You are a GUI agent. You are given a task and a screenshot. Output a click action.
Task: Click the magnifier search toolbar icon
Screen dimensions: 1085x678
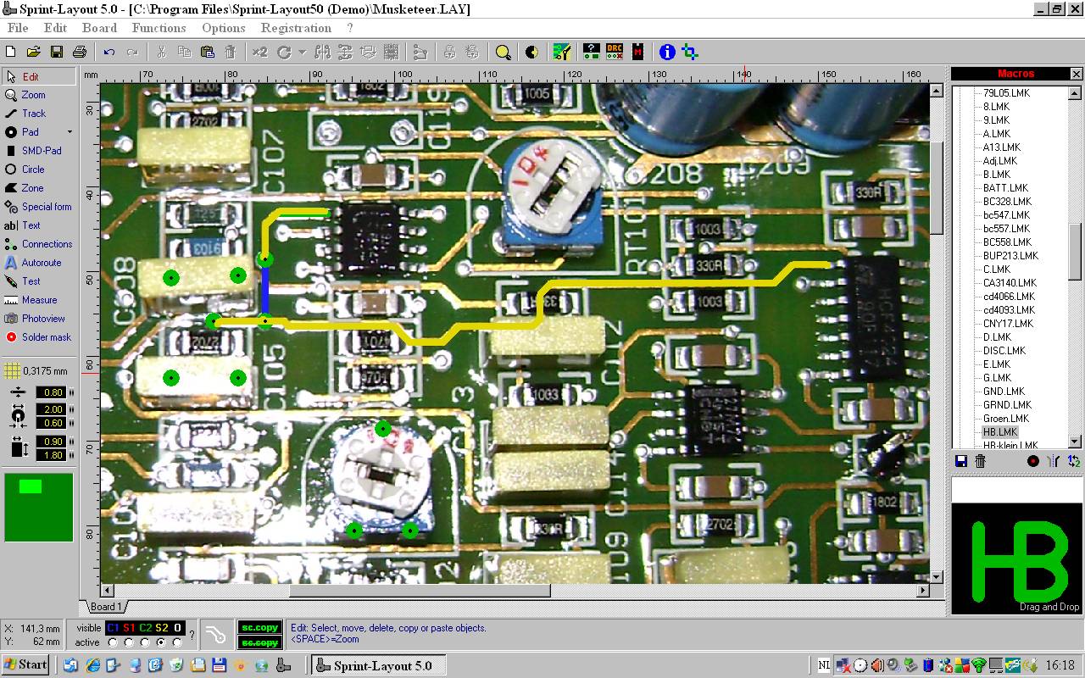point(504,53)
